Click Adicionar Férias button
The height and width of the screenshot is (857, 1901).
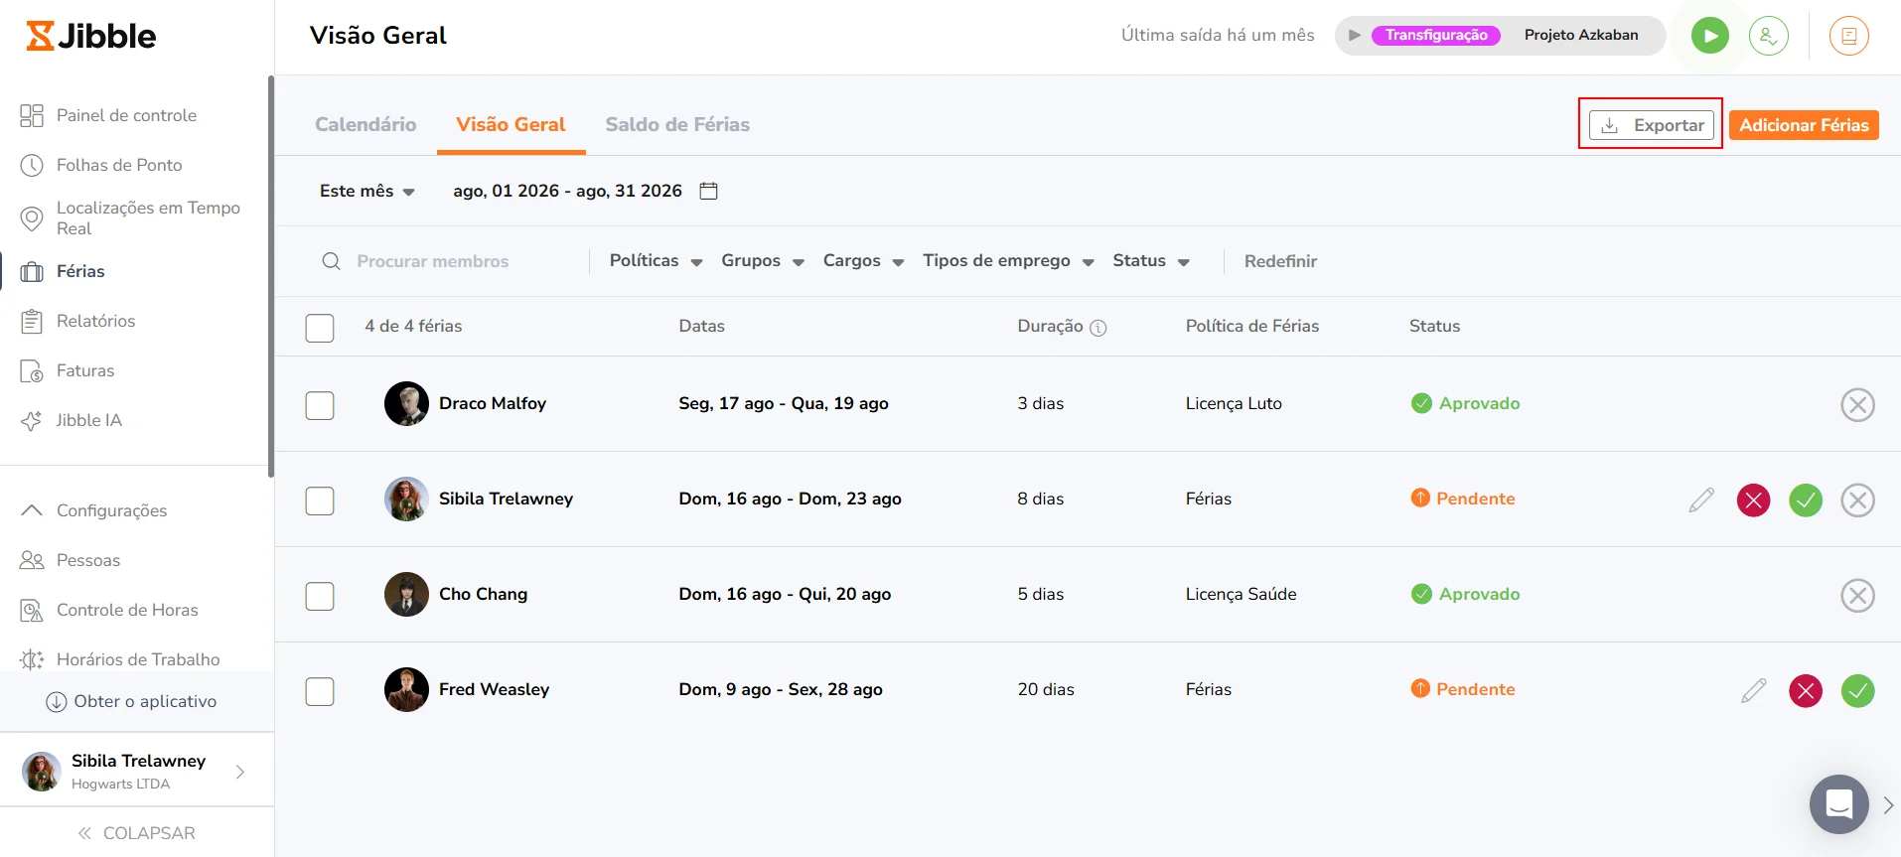pyautogui.click(x=1804, y=125)
